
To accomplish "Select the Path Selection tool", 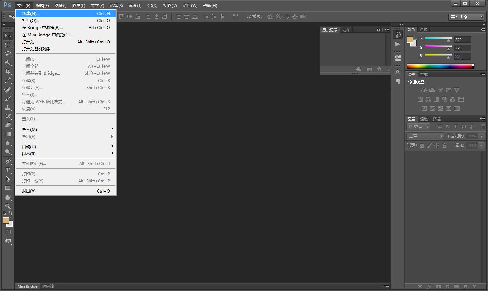I will tap(8, 179).
